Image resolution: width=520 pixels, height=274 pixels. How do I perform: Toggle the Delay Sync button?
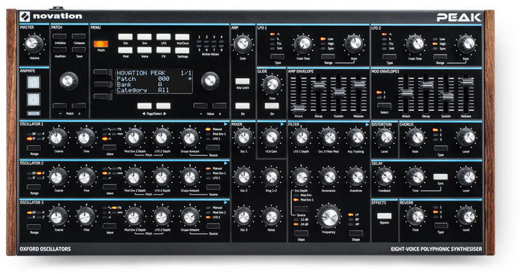440,176
